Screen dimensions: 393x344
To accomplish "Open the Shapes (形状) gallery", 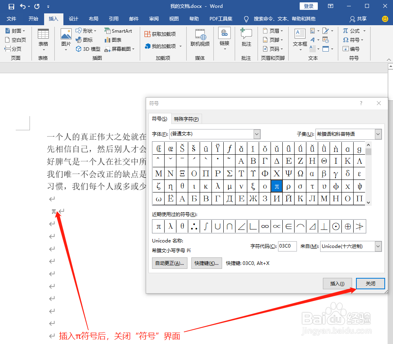I will tap(86, 31).
